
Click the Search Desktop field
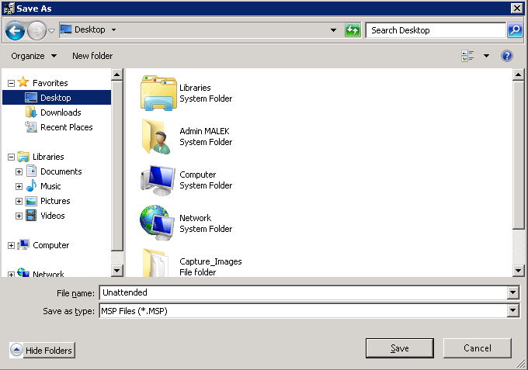[436, 30]
